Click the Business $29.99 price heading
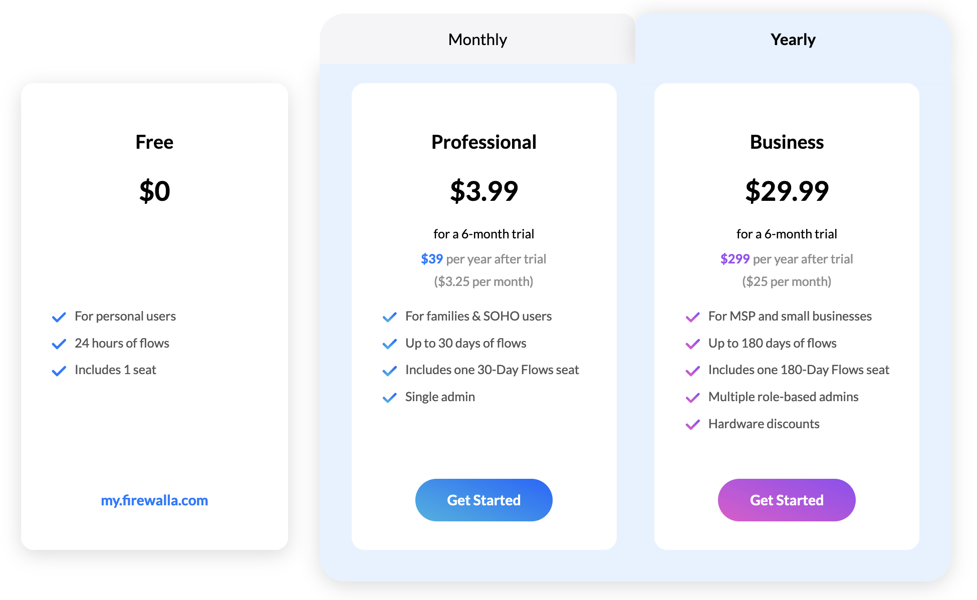This screenshot has height=600, width=977. point(787,191)
